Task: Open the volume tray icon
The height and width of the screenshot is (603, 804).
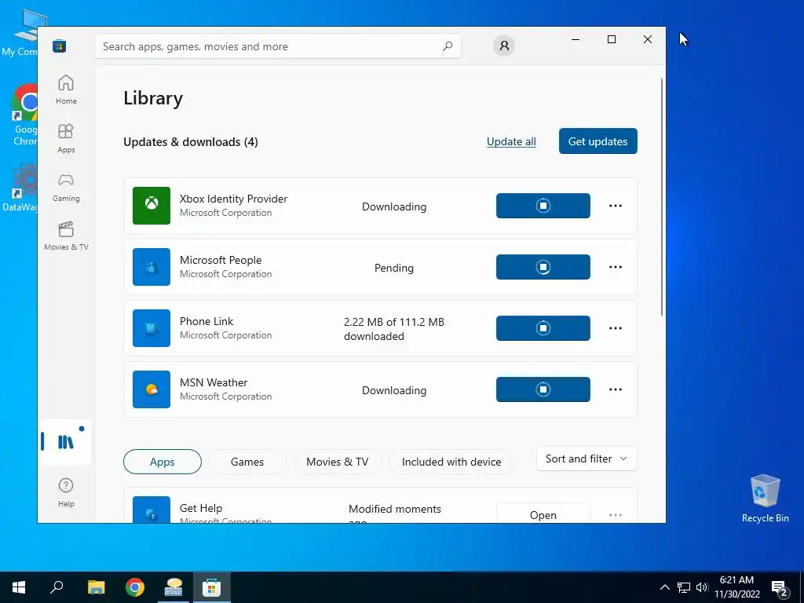Action: pos(701,587)
